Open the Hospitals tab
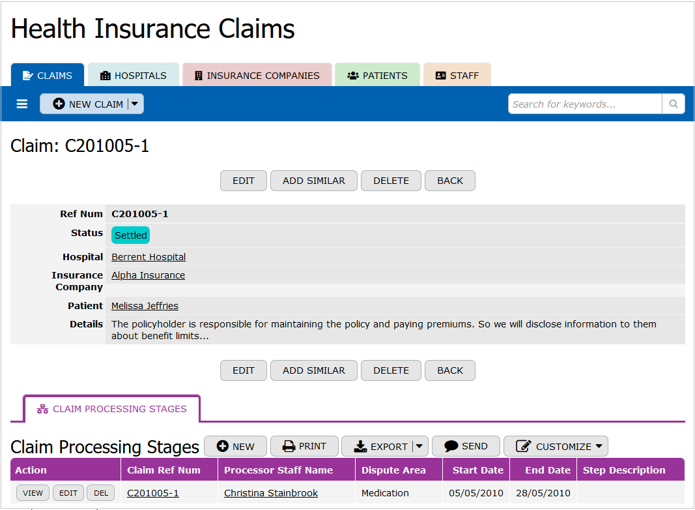This screenshot has height=510, width=695. pyautogui.click(x=134, y=76)
